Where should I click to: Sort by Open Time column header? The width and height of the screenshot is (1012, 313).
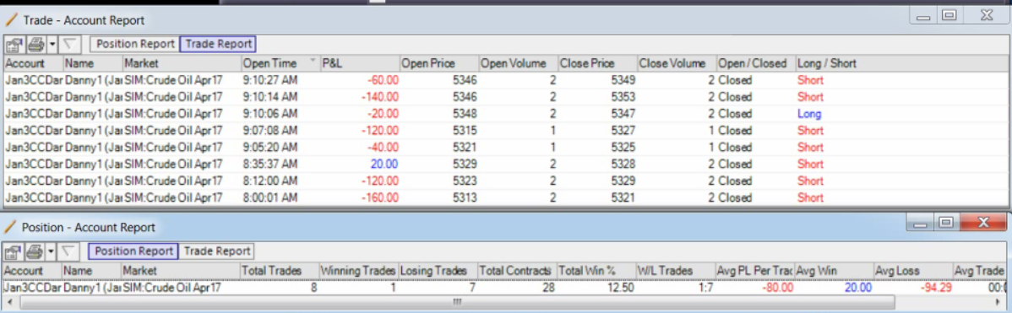(280, 63)
